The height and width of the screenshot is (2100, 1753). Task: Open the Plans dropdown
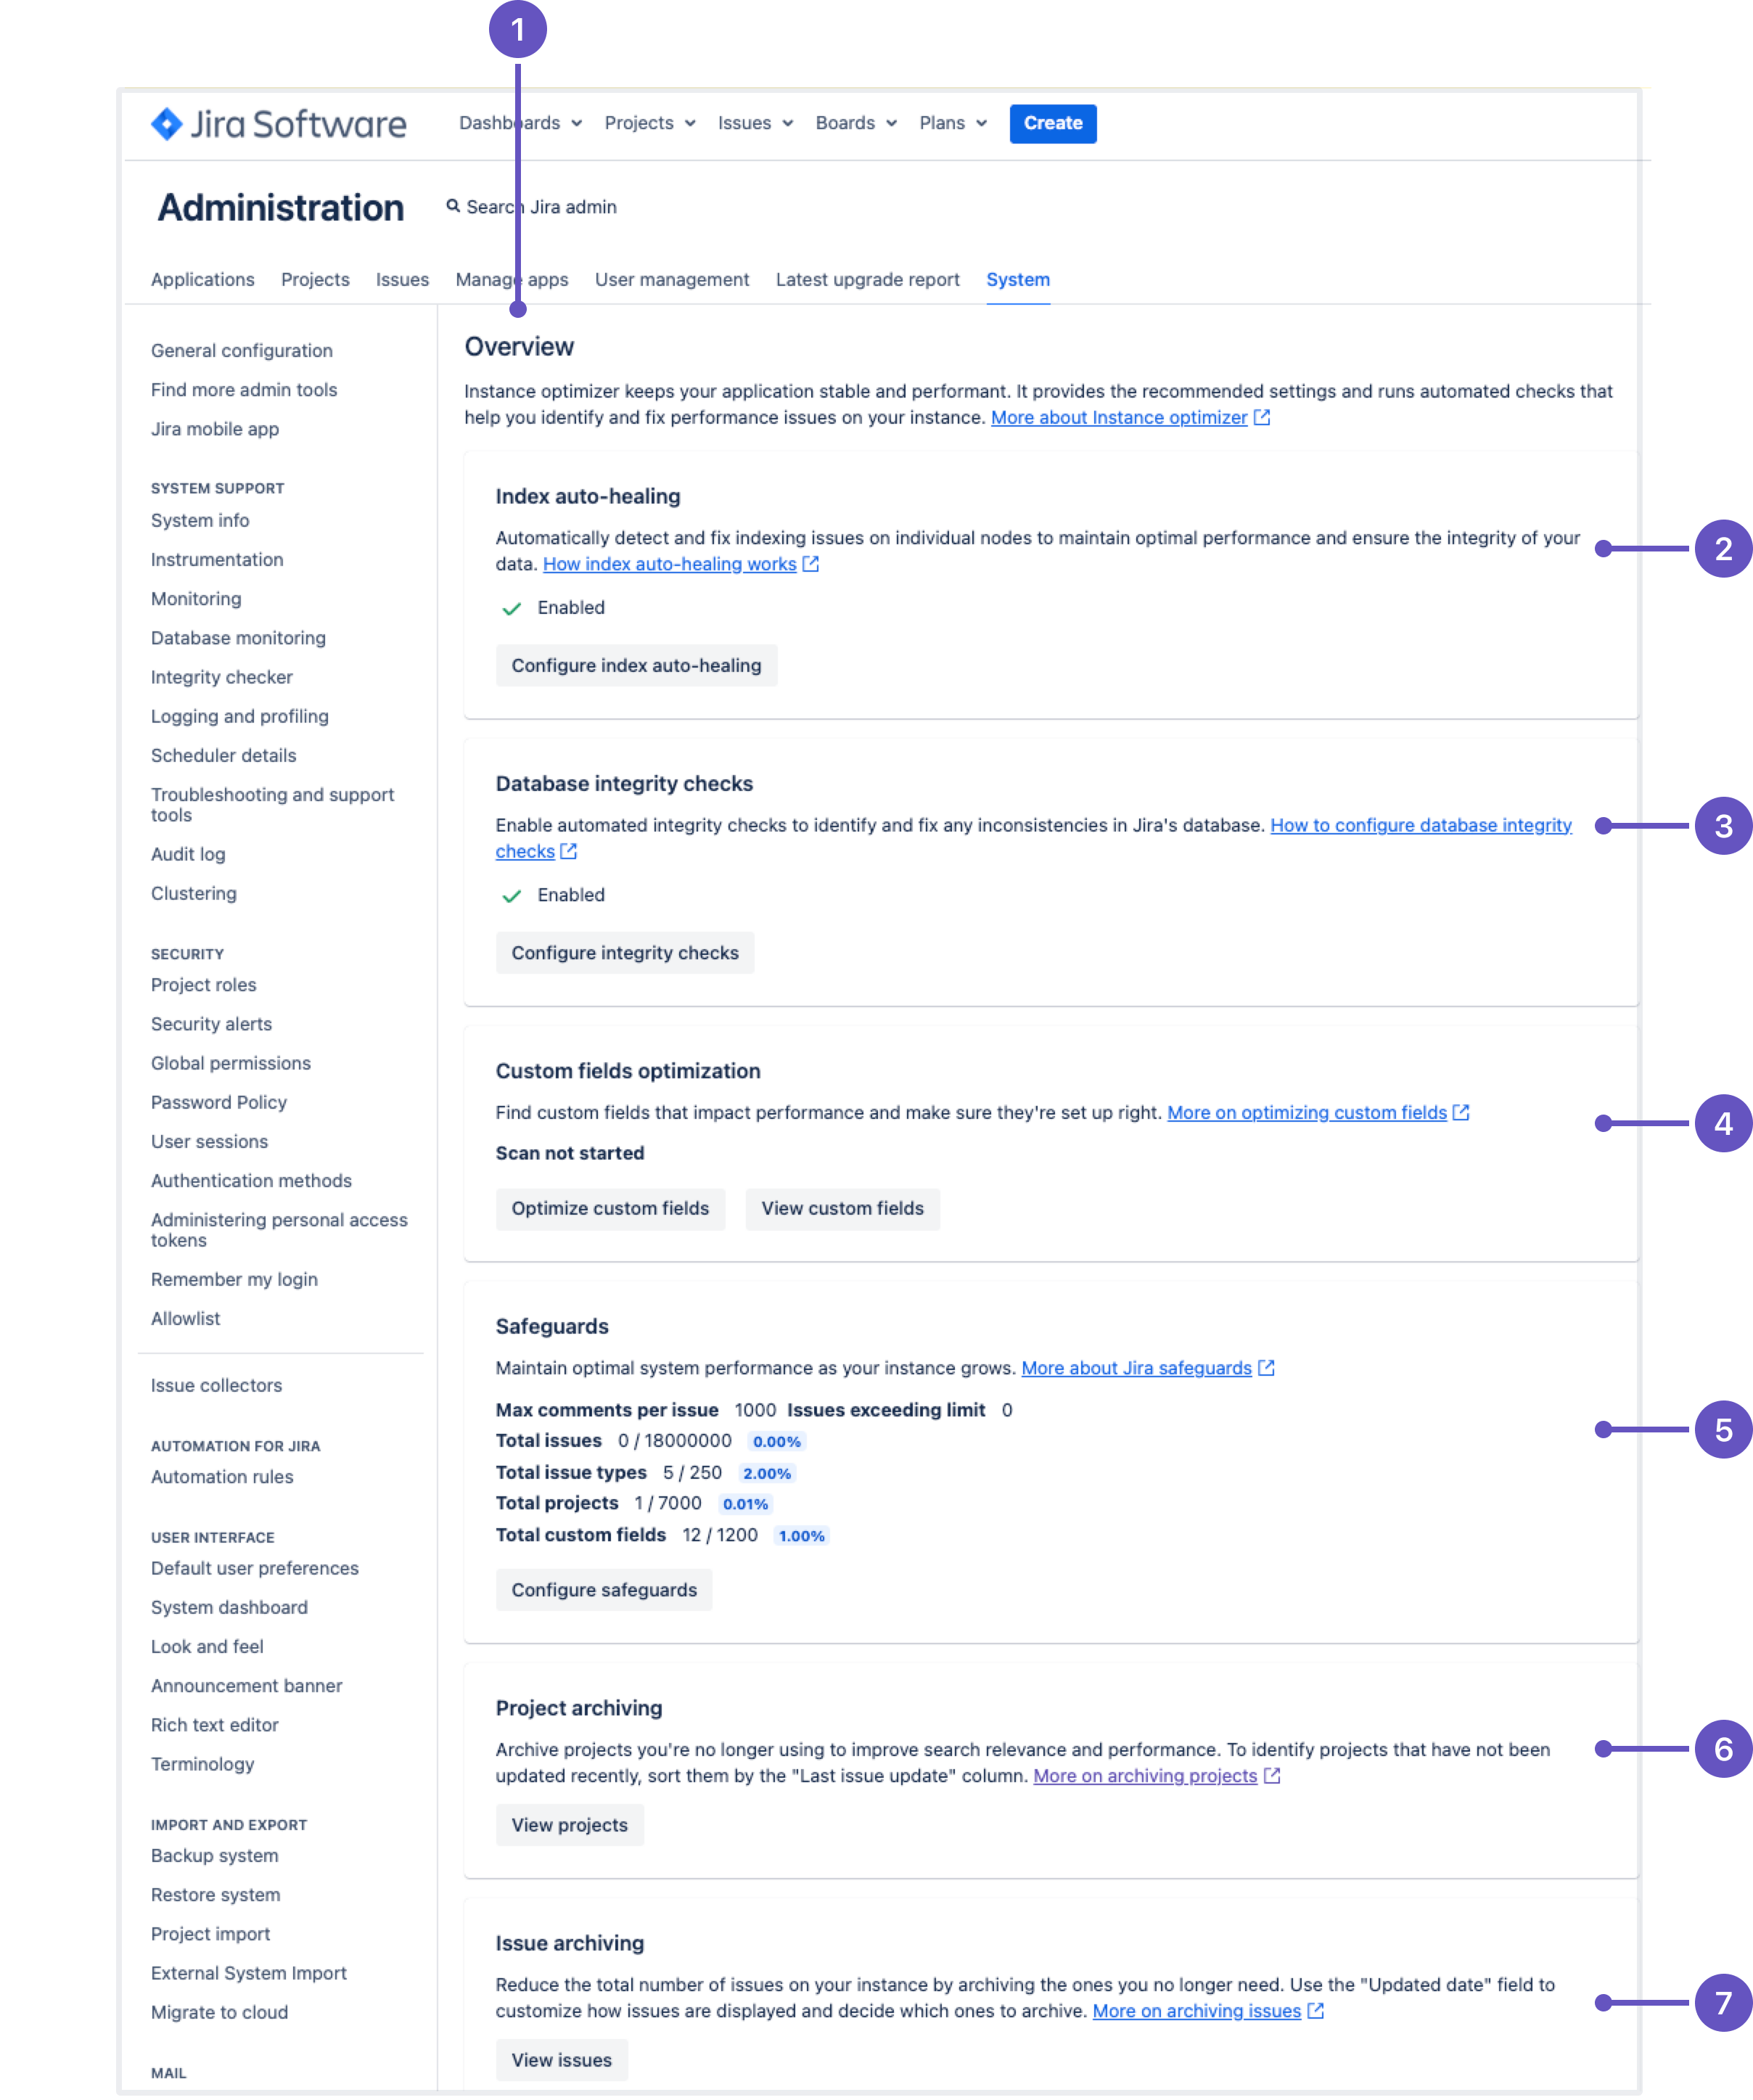[x=949, y=123]
